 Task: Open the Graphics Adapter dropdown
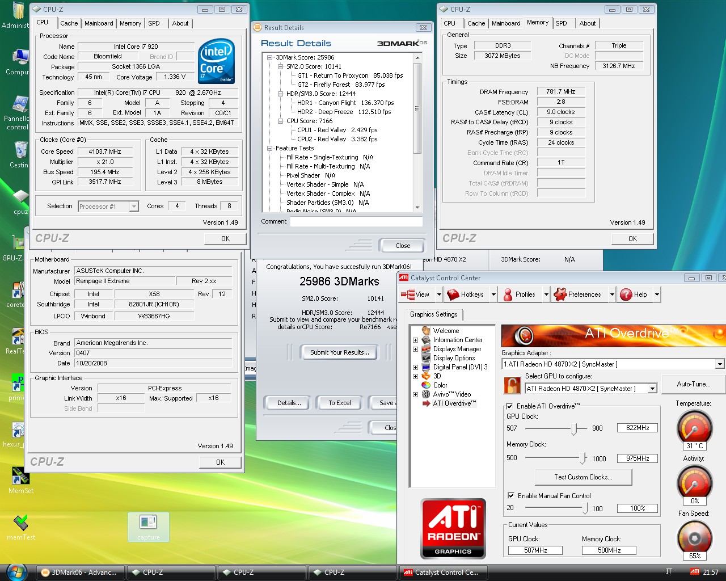tap(720, 364)
